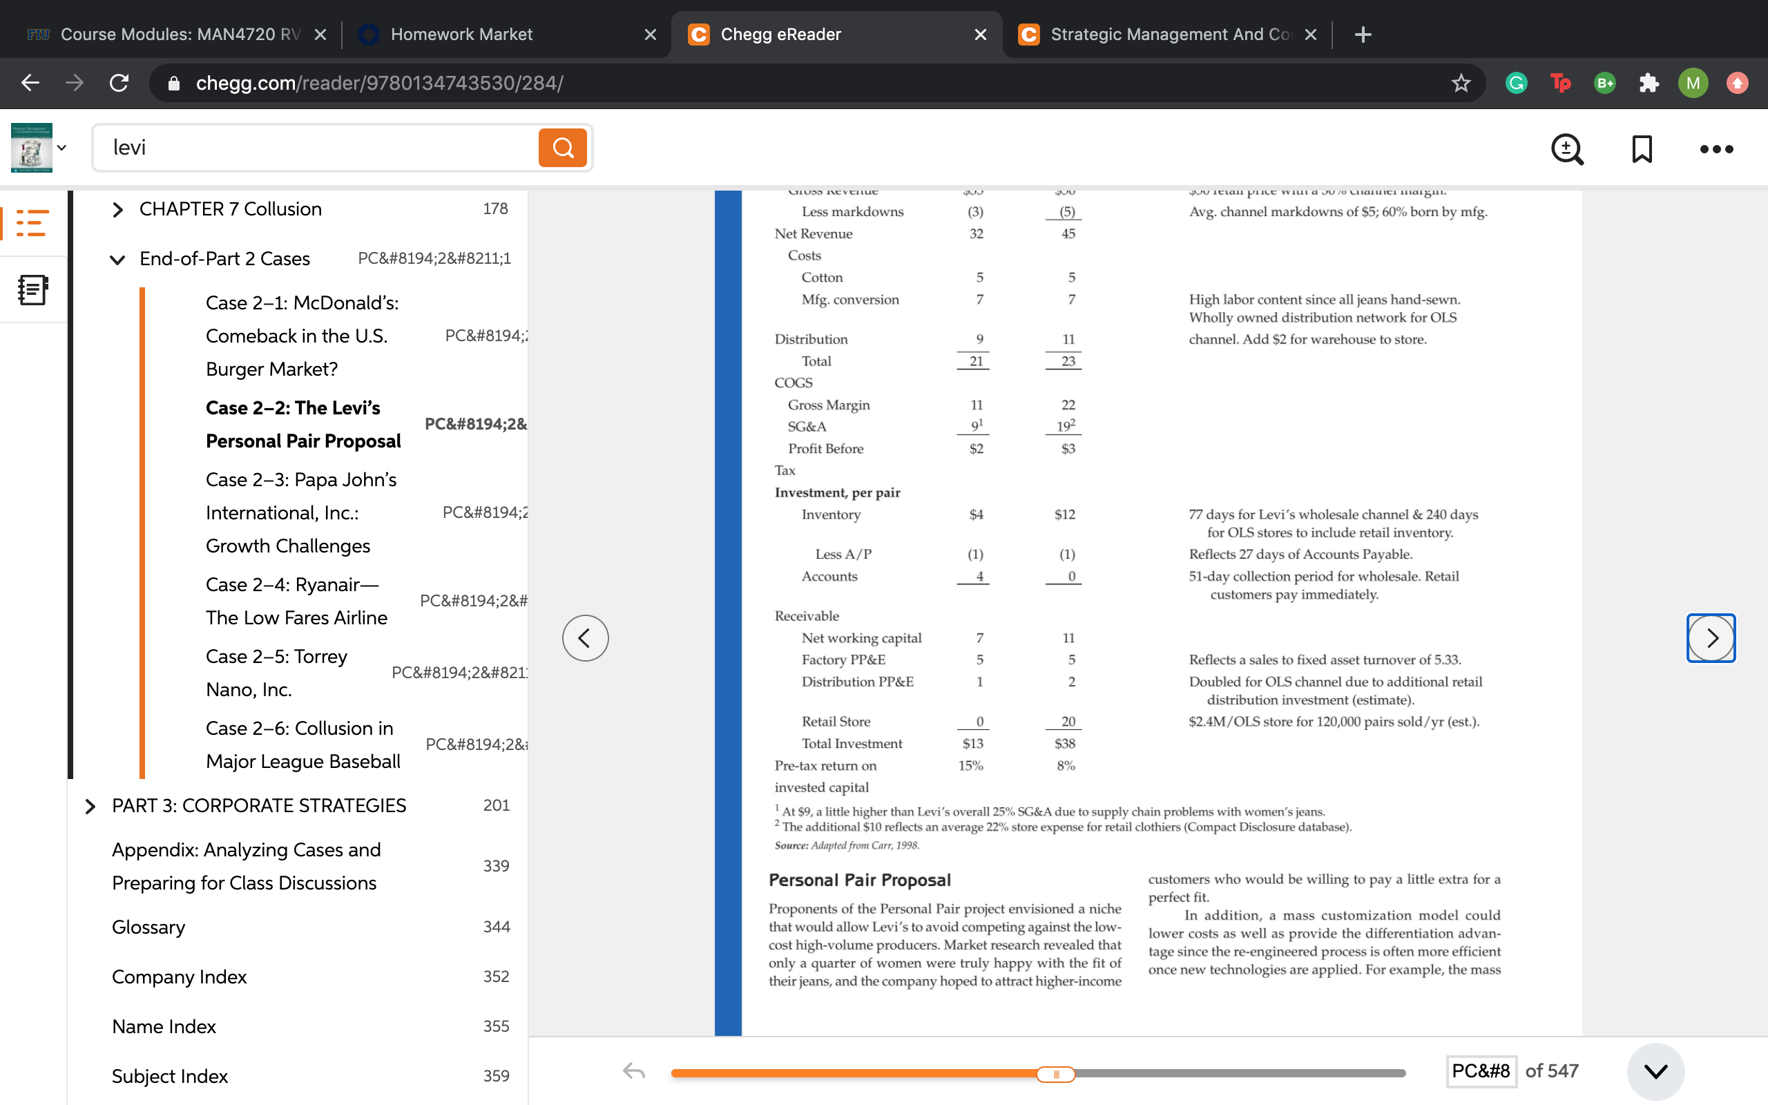Screen dimensions: 1768x1105
Task: Collapse the bottom bar with chevron button
Action: 1655,1071
